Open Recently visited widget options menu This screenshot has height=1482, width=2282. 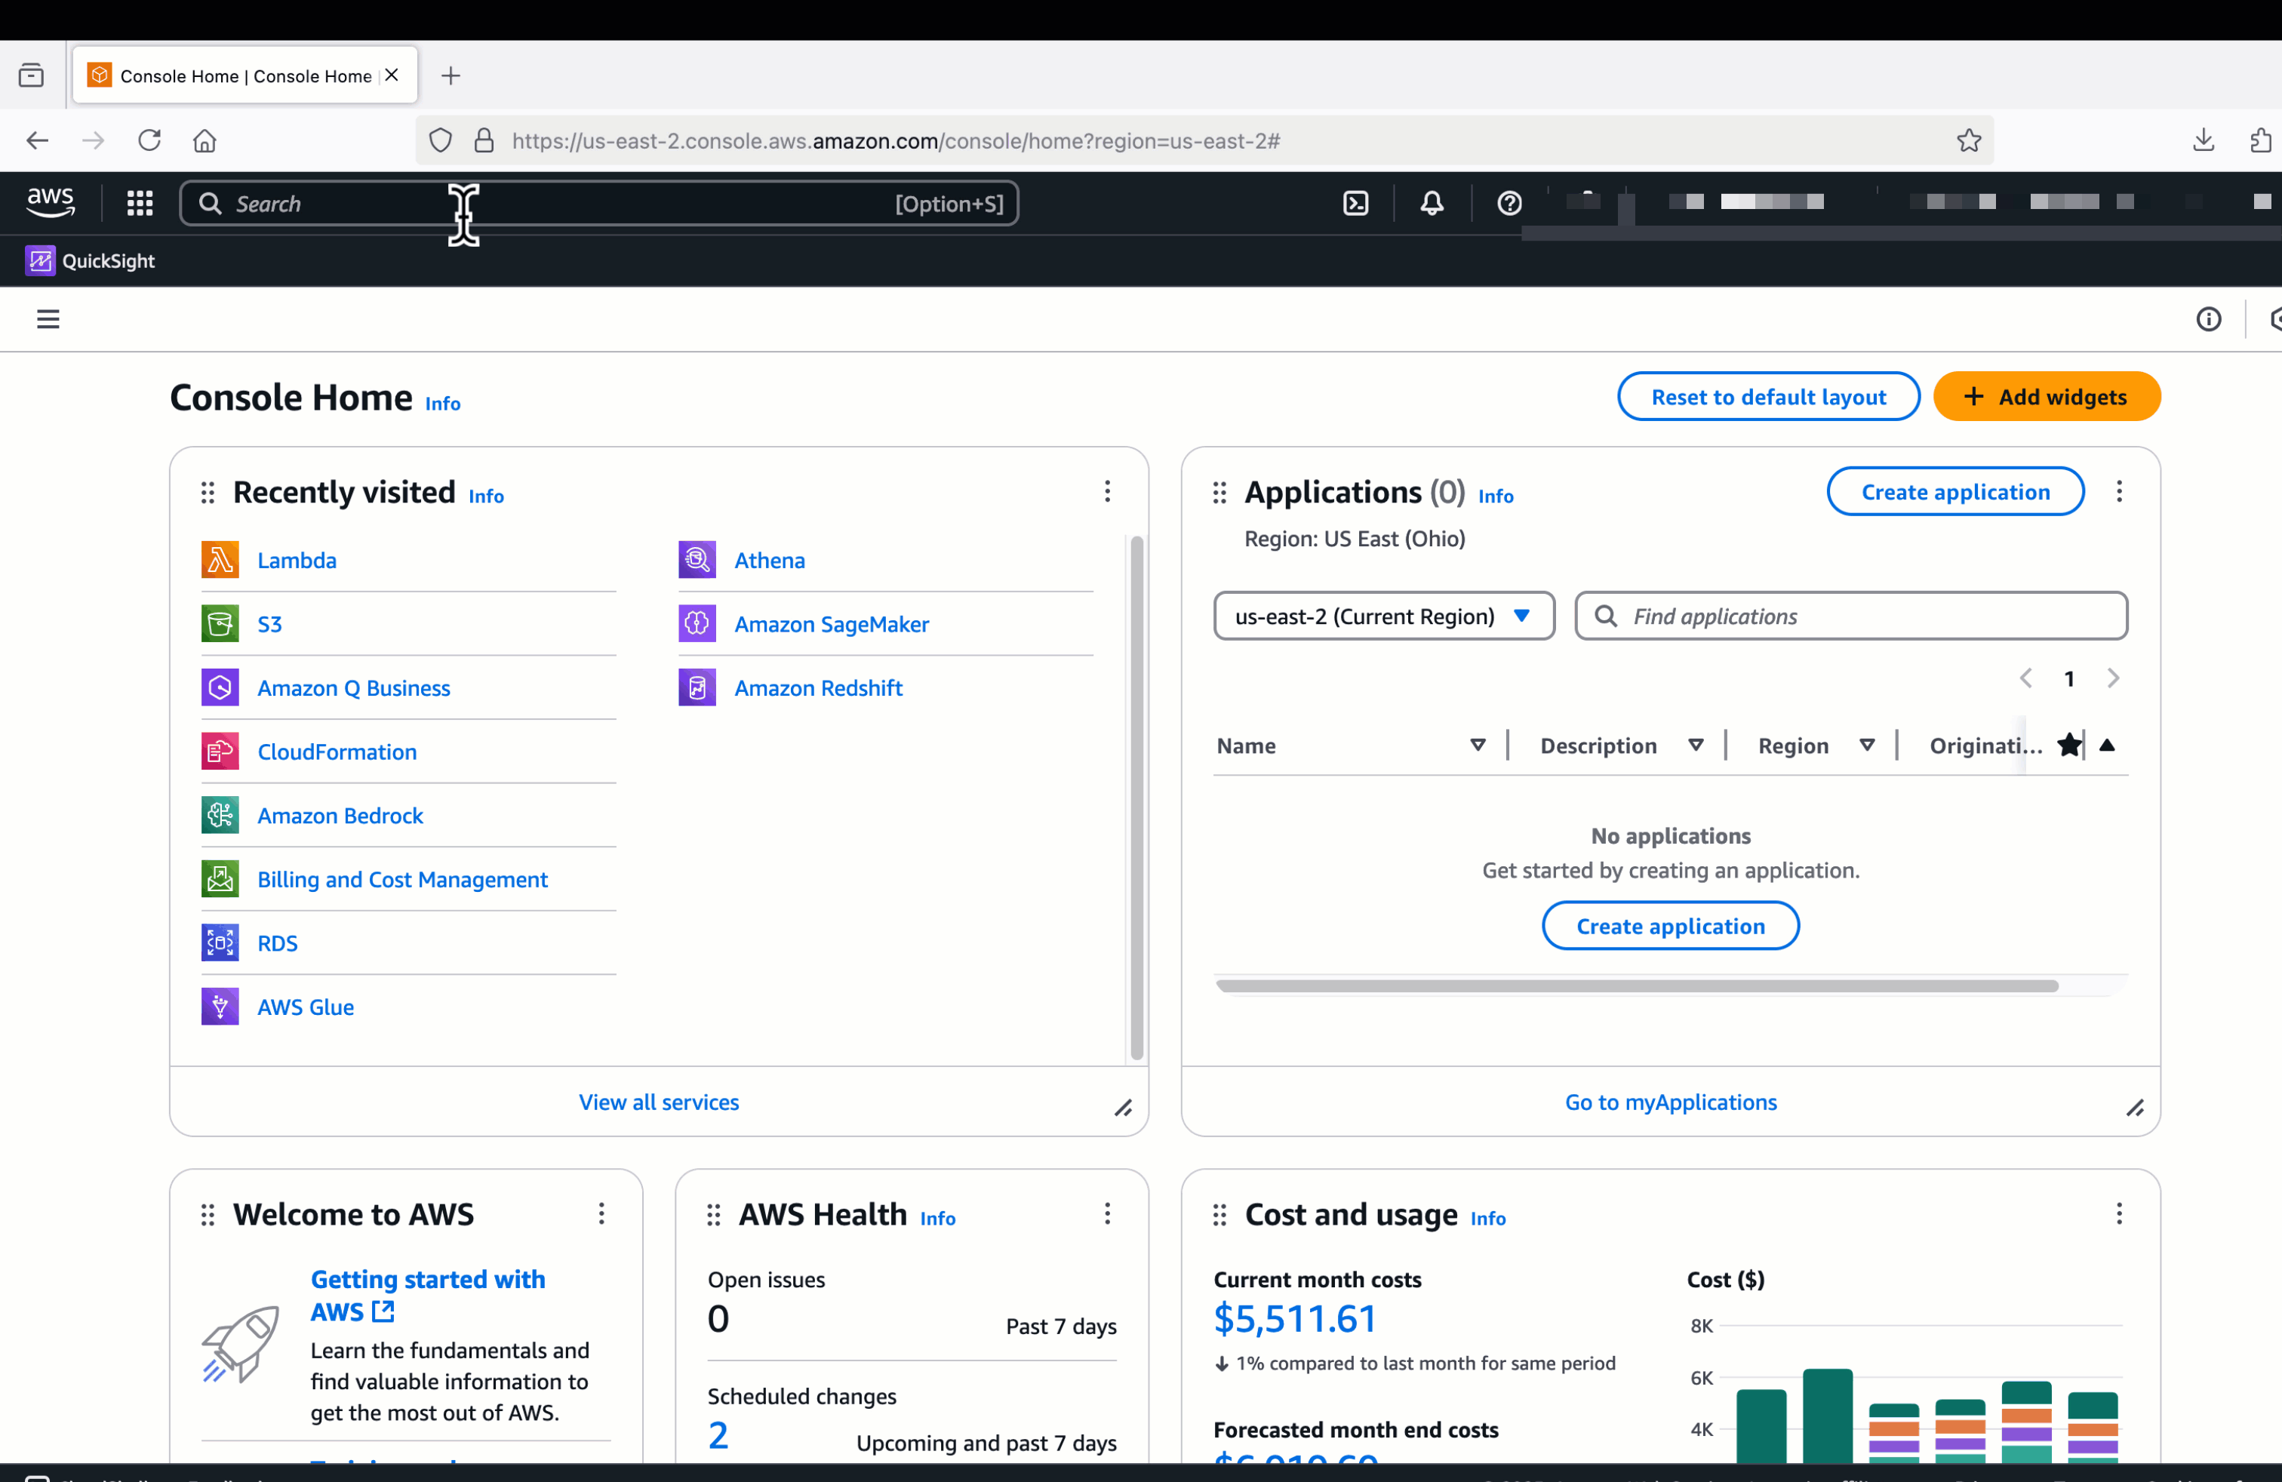(x=1106, y=492)
